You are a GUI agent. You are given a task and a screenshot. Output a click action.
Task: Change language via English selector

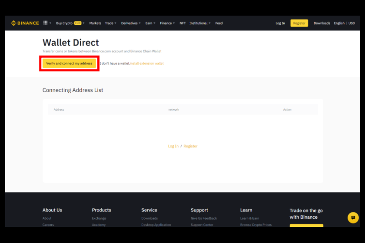339,23
